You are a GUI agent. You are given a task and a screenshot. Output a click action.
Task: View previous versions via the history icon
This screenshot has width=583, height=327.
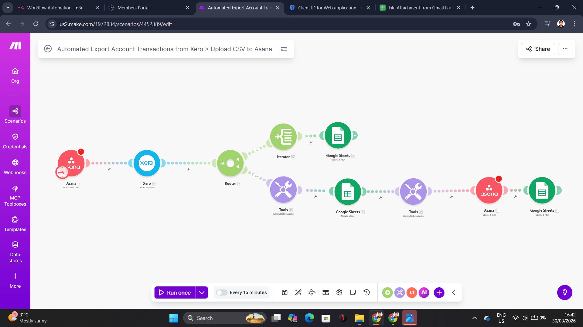tap(367, 292)
